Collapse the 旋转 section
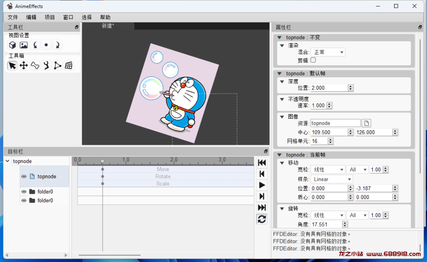 click(x=282, y=208)
